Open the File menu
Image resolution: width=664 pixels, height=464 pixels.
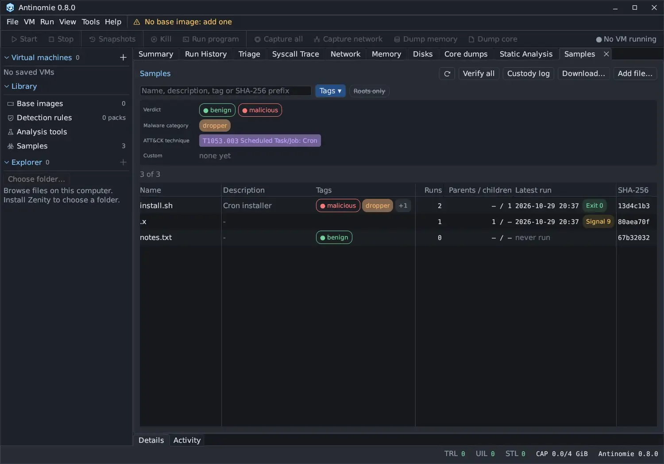tap(12, 22)
